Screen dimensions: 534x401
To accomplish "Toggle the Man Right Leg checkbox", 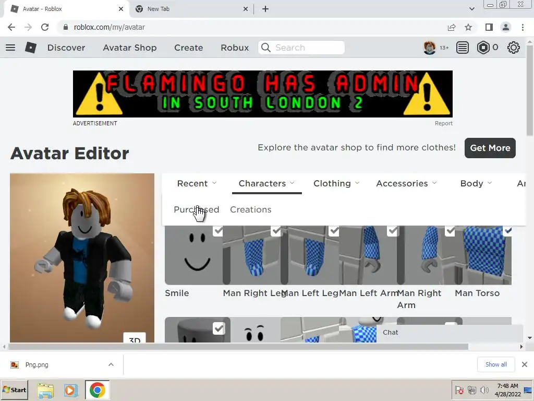I will (276, 231).
